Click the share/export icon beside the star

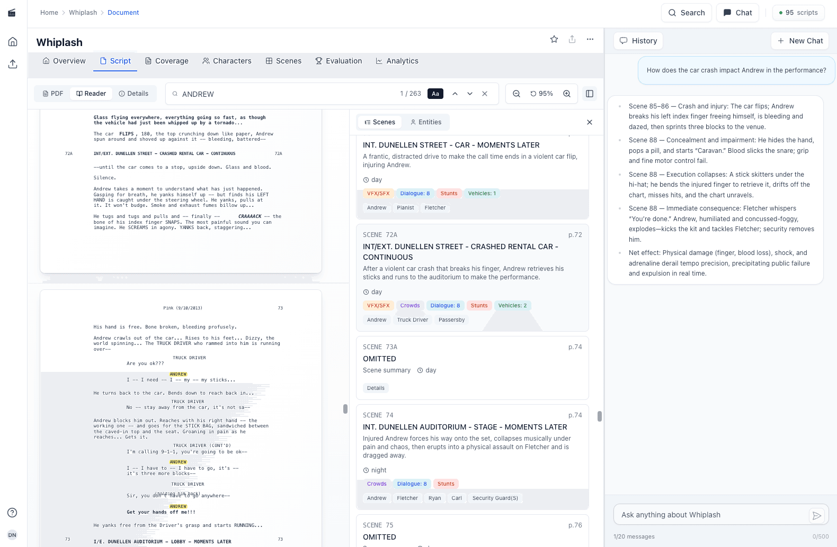click(572, 39)
